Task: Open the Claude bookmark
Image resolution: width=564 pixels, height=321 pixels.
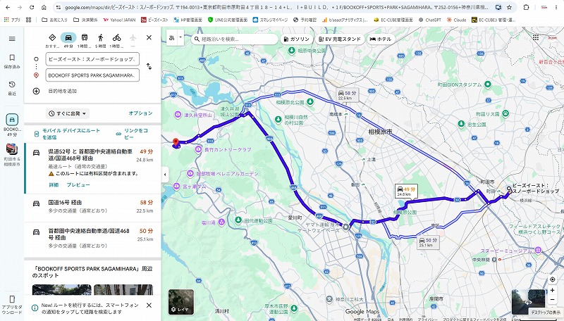Action: coord(456,20)
